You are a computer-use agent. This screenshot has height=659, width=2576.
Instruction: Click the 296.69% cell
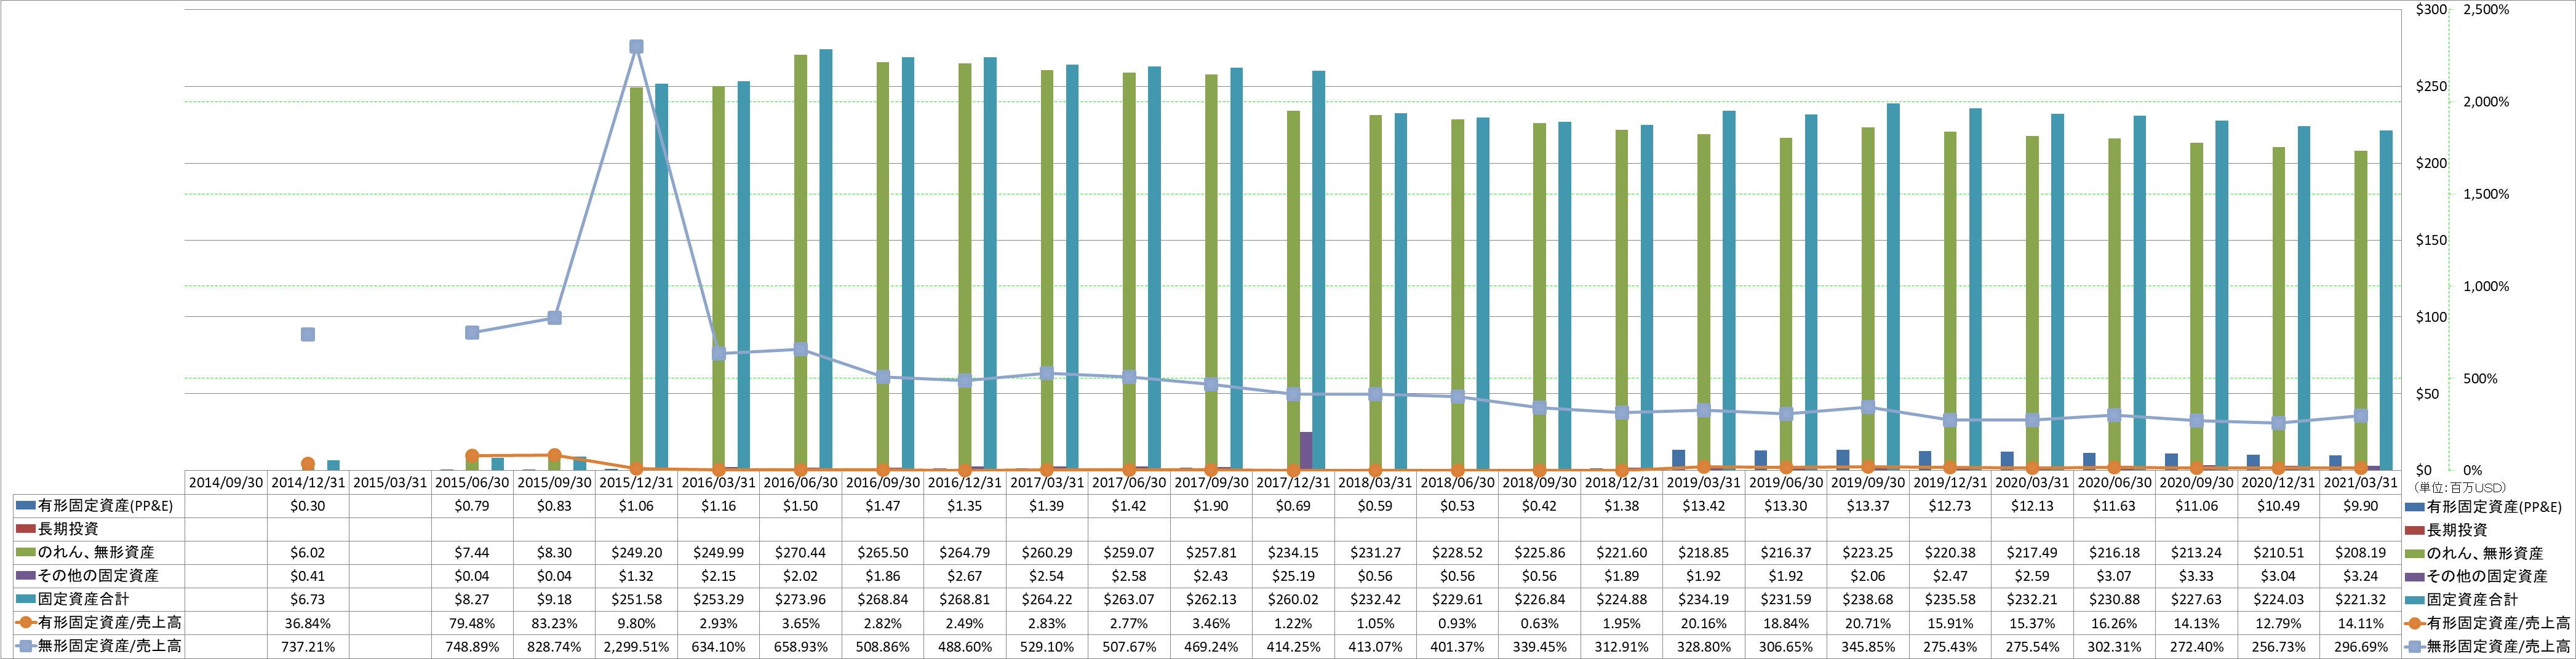coord(2360,647)
